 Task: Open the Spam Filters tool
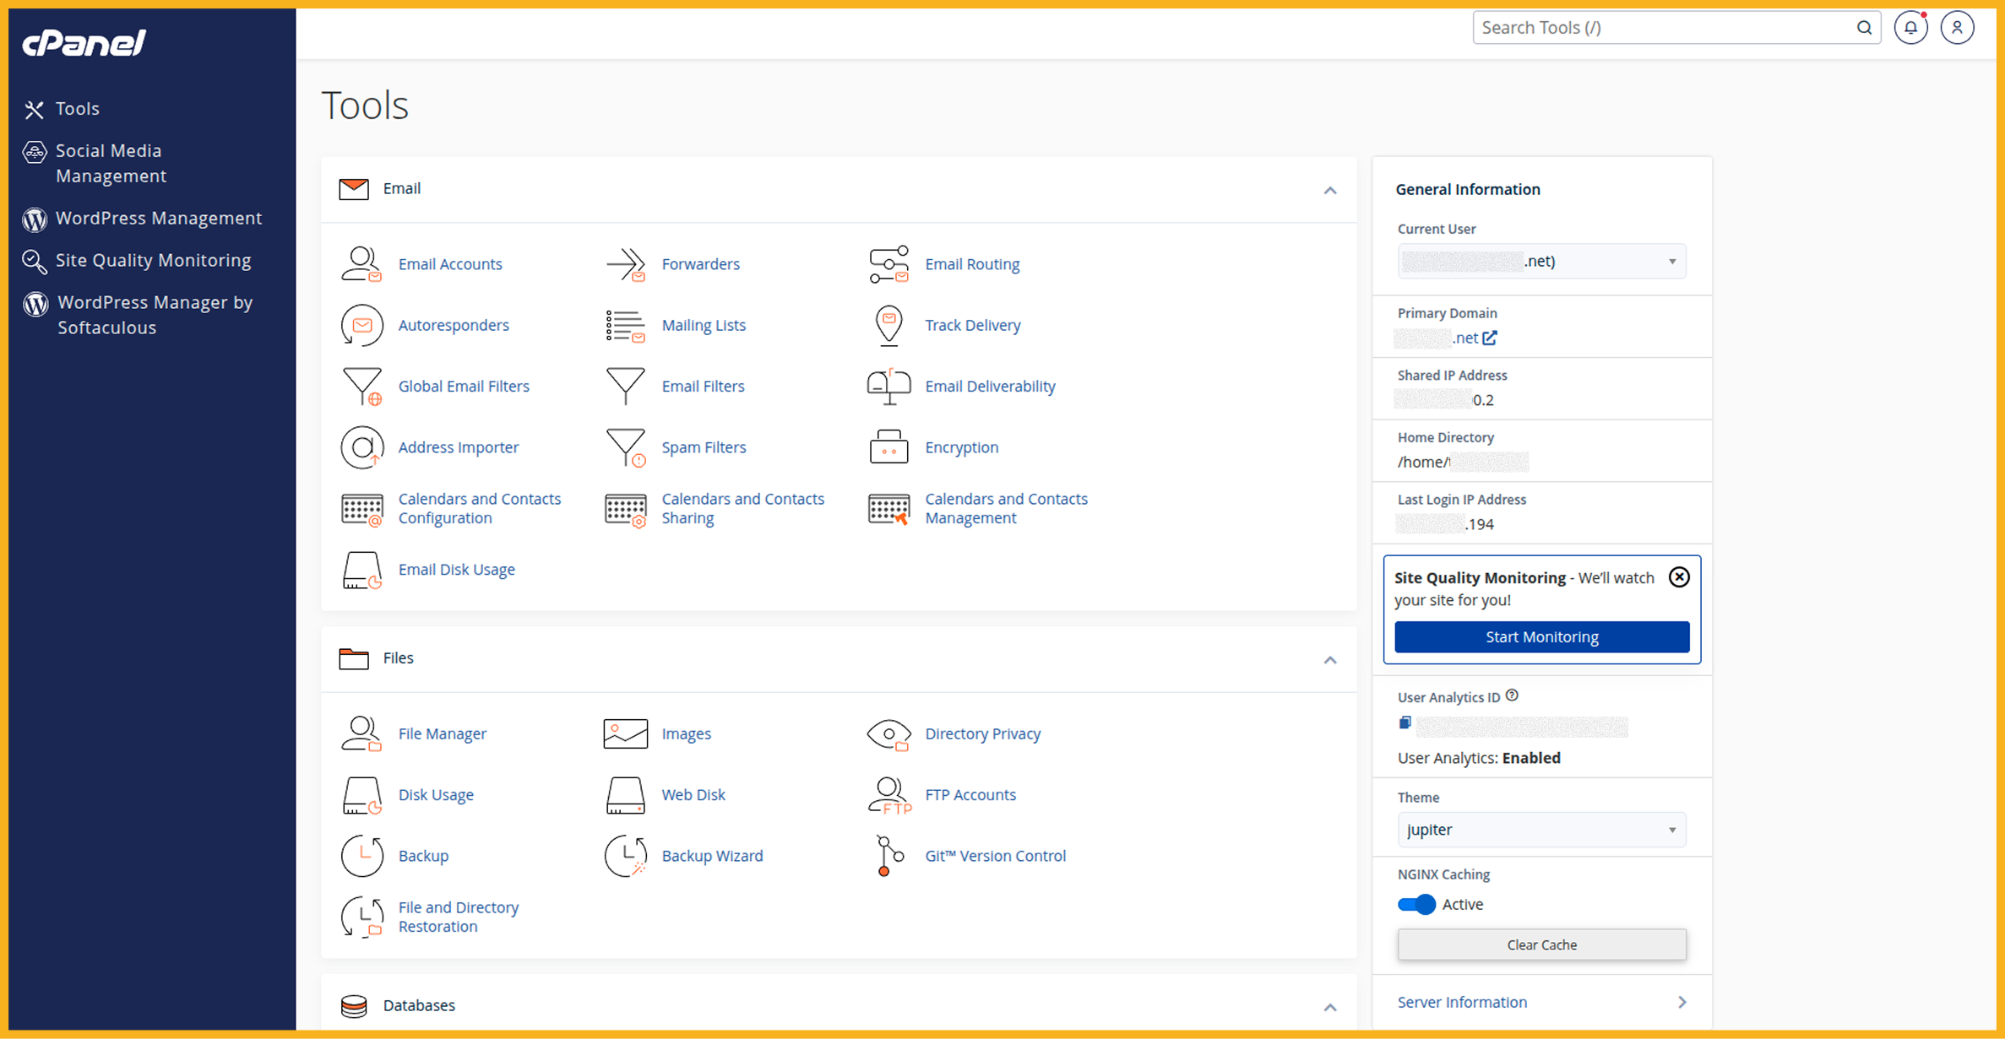(x=703, y=446)
